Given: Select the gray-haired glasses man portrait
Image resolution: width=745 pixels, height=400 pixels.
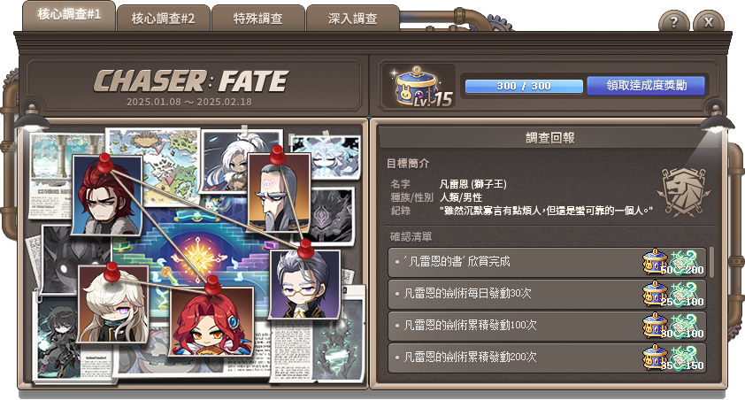Looking at the screenshot, I should pyautogui.click(x=305, y=284).
